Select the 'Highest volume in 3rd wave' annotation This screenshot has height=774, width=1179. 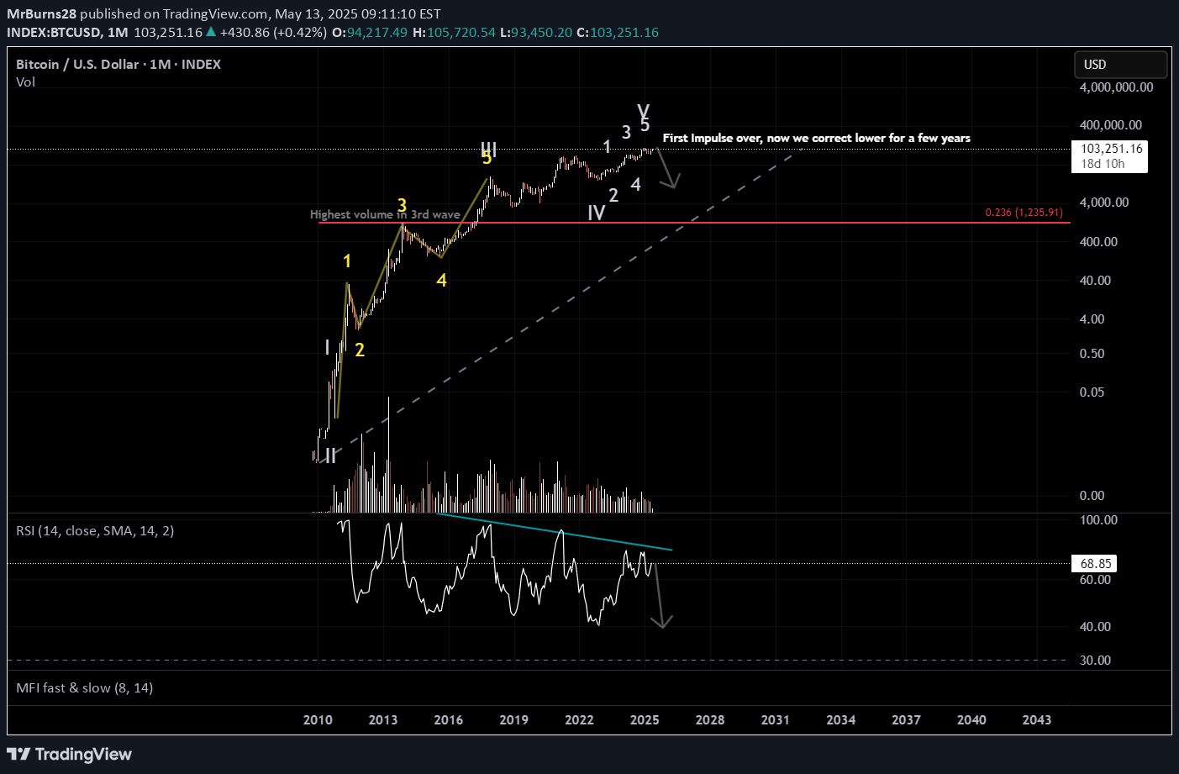385,214
